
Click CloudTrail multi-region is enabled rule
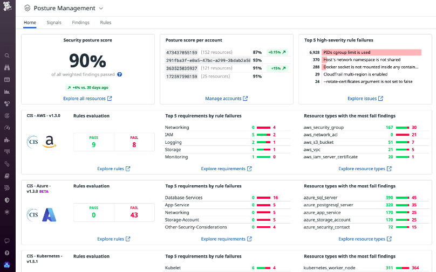click(356, 74)
